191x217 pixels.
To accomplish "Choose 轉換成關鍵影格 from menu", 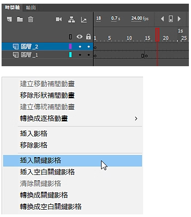I will [x=44, y=195].
